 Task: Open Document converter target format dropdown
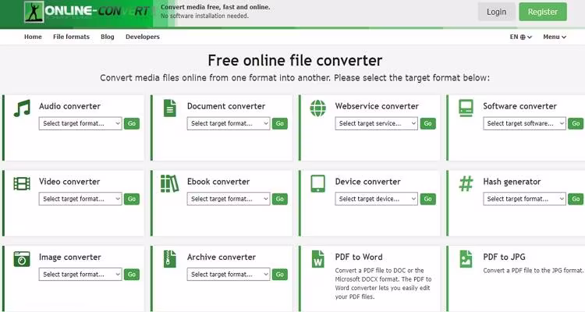pos(229,123)
